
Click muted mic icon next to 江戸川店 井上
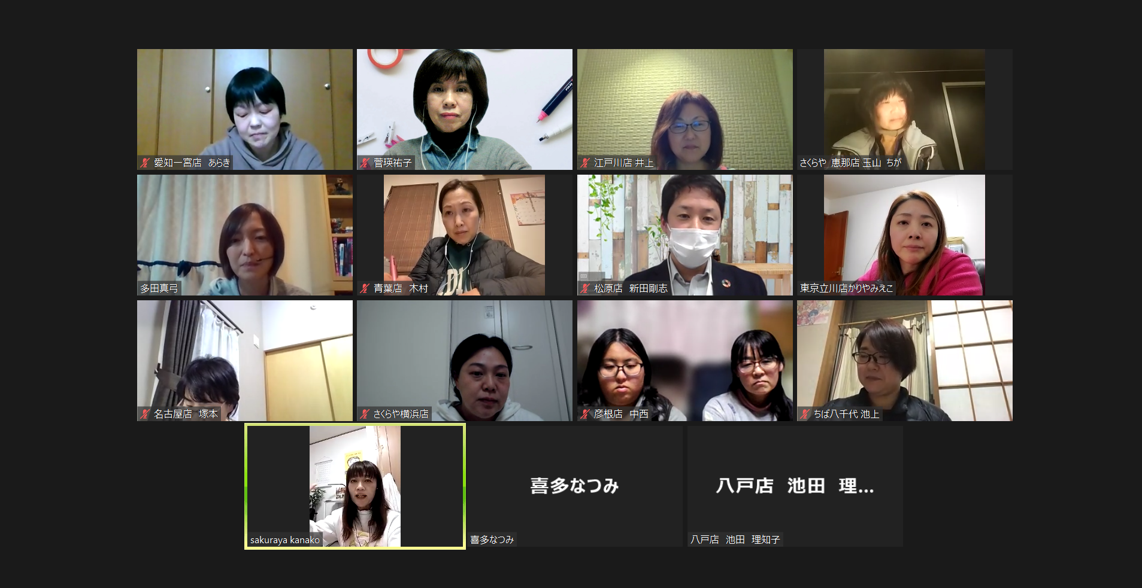585,163
